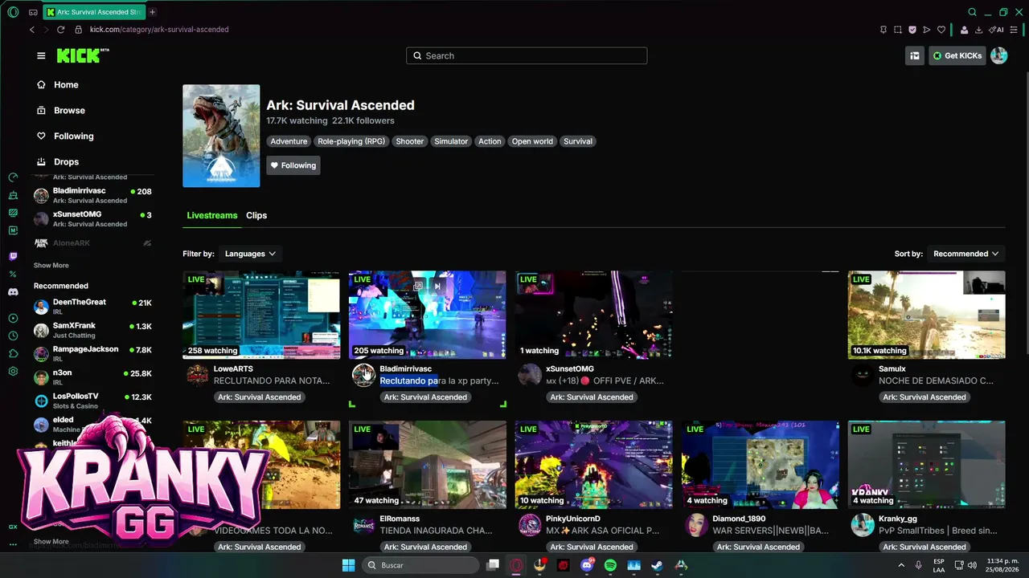Open the Recommended sort dropdown
The height and width of the screenshot is (578, 1029).
(x=965, y=254)
